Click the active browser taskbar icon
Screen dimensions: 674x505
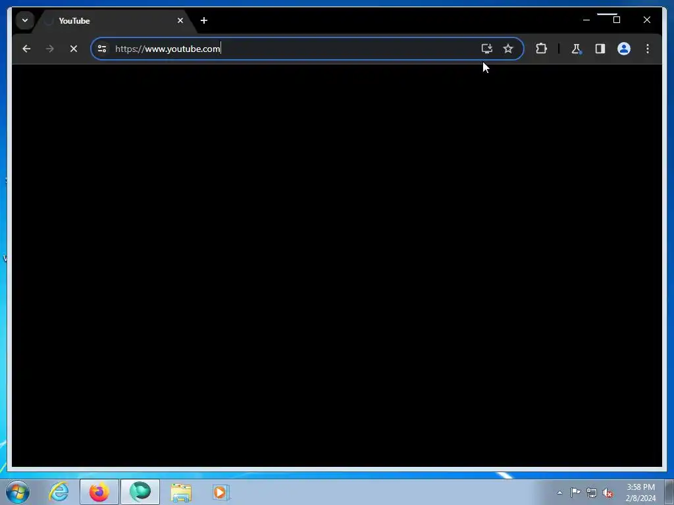click(x=140, y=492)
